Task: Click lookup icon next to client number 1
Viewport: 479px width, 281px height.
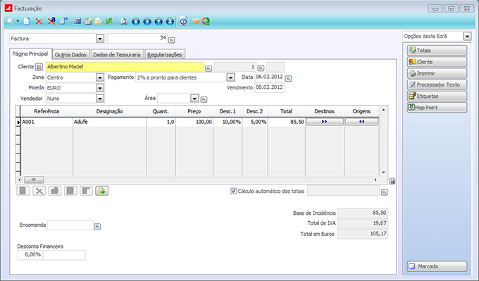Action: [261, 68]
